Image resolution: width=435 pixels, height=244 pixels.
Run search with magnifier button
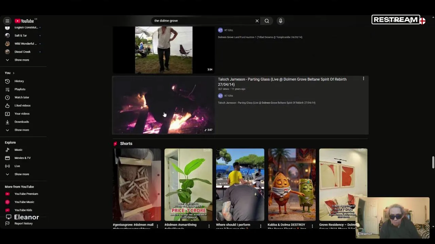(x=267, y=21)
